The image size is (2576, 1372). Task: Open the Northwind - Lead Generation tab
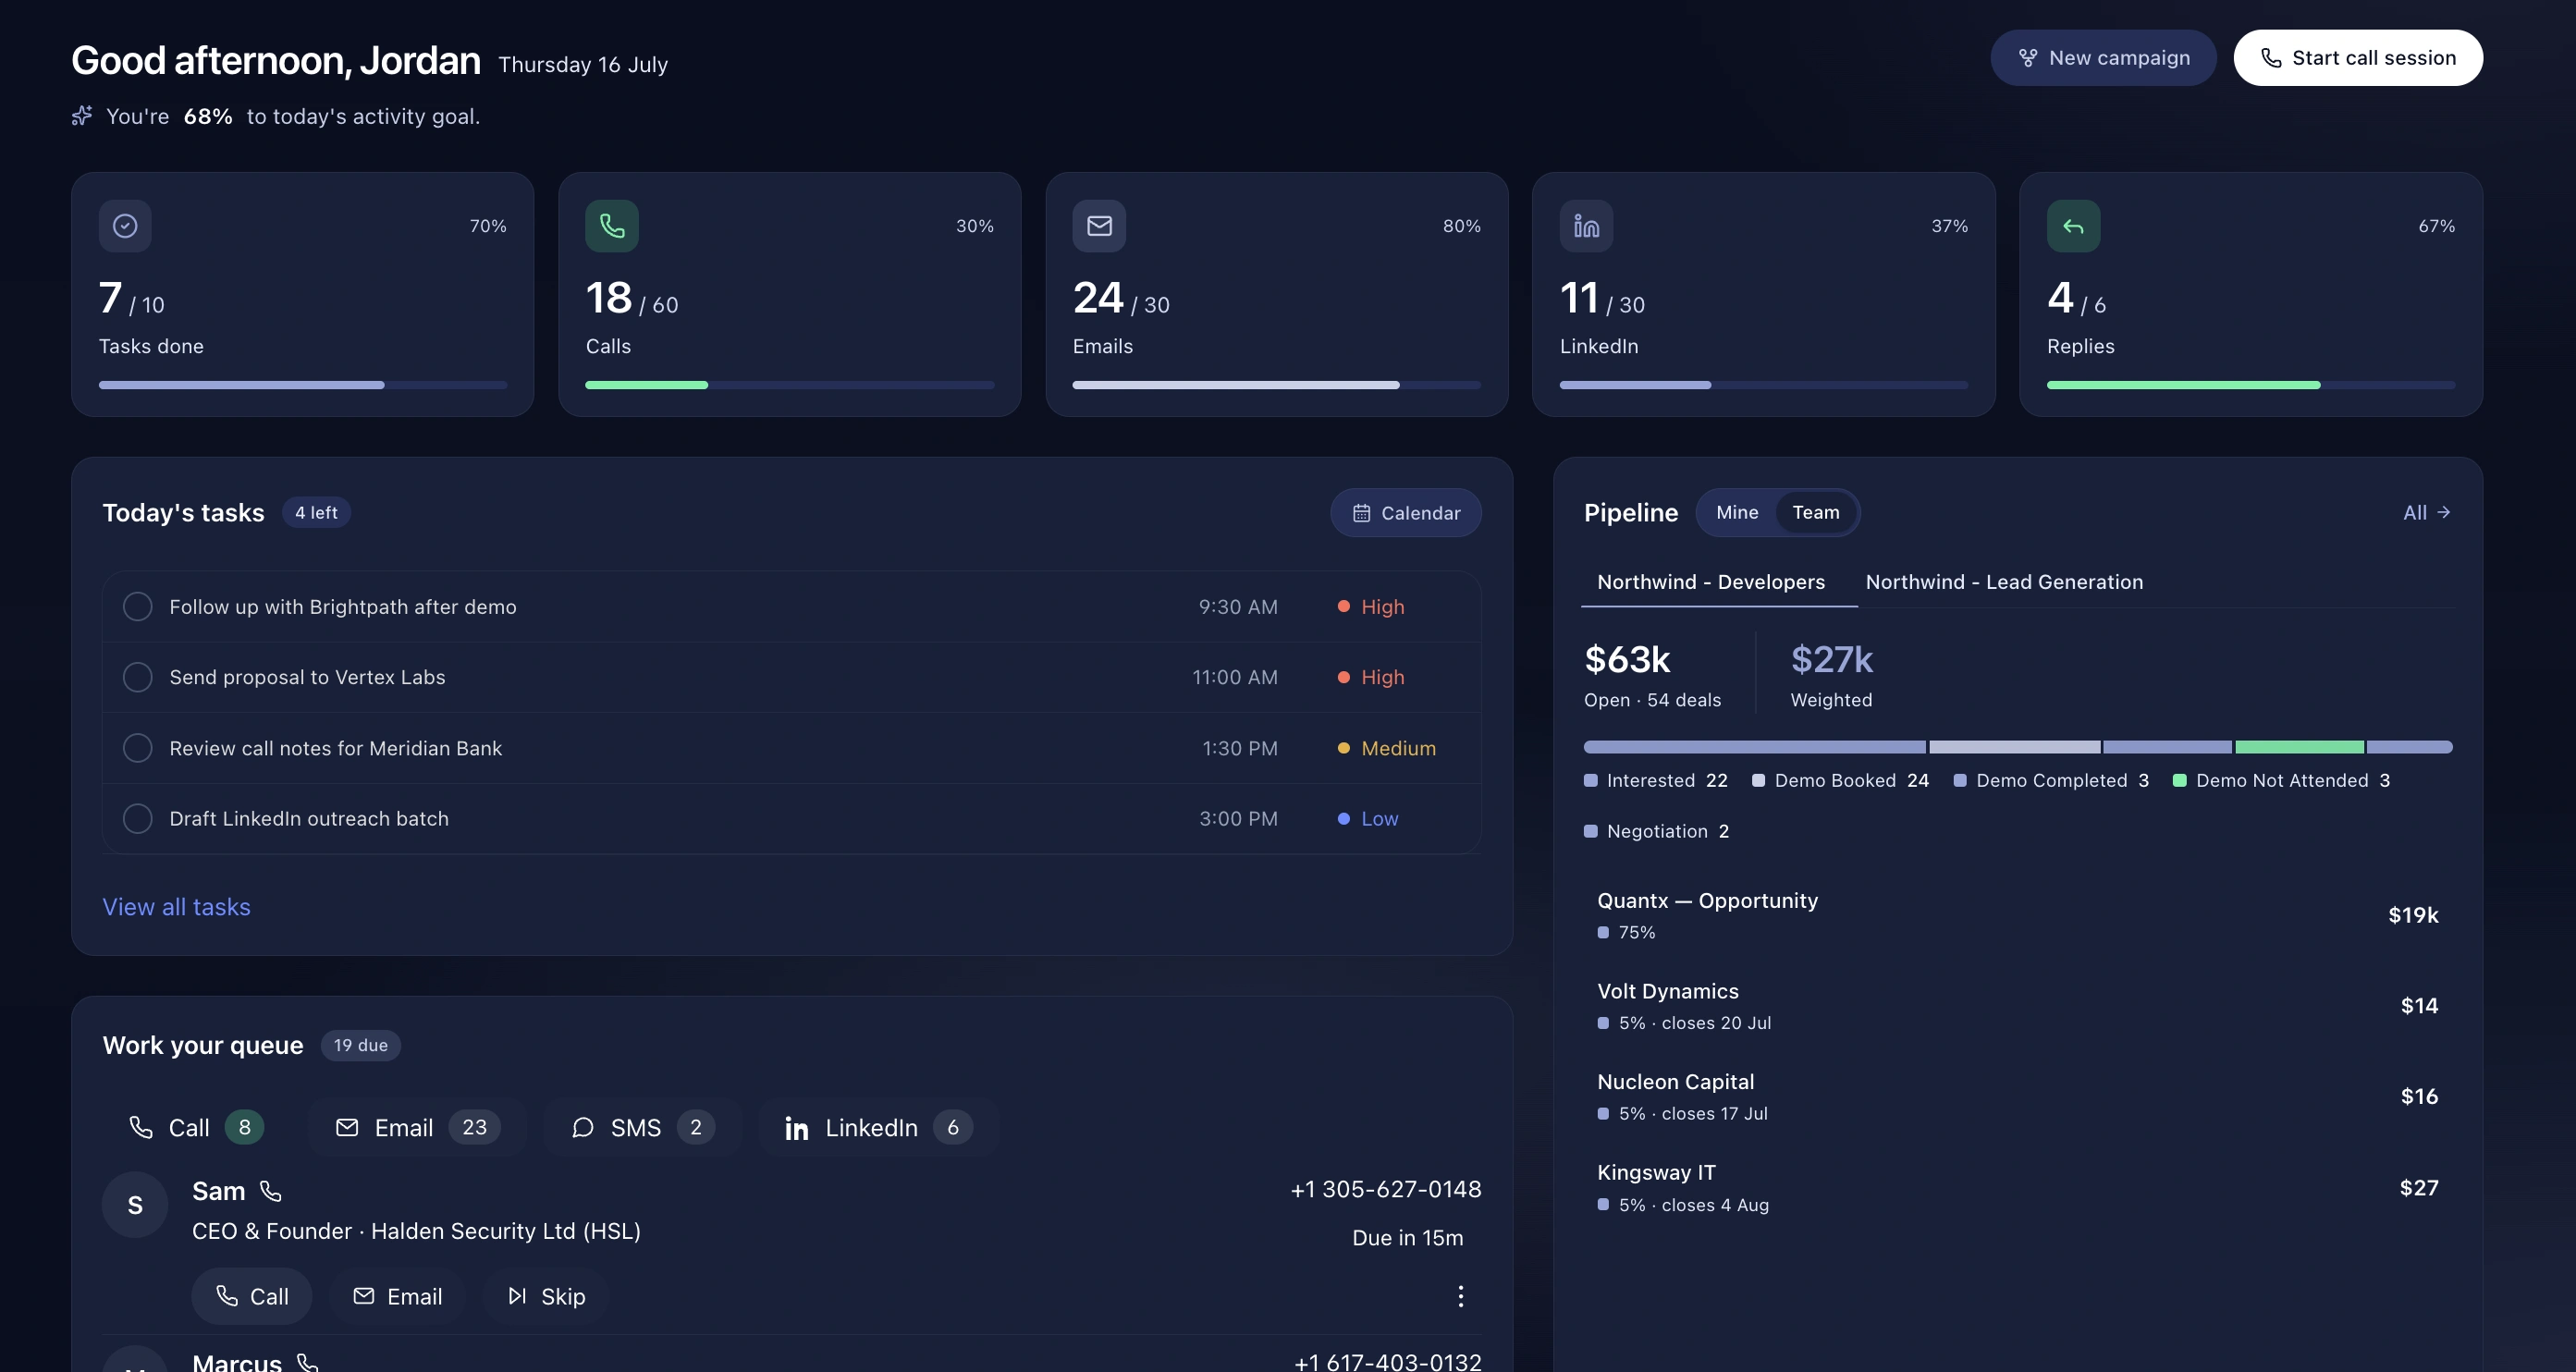point(2004,582)
